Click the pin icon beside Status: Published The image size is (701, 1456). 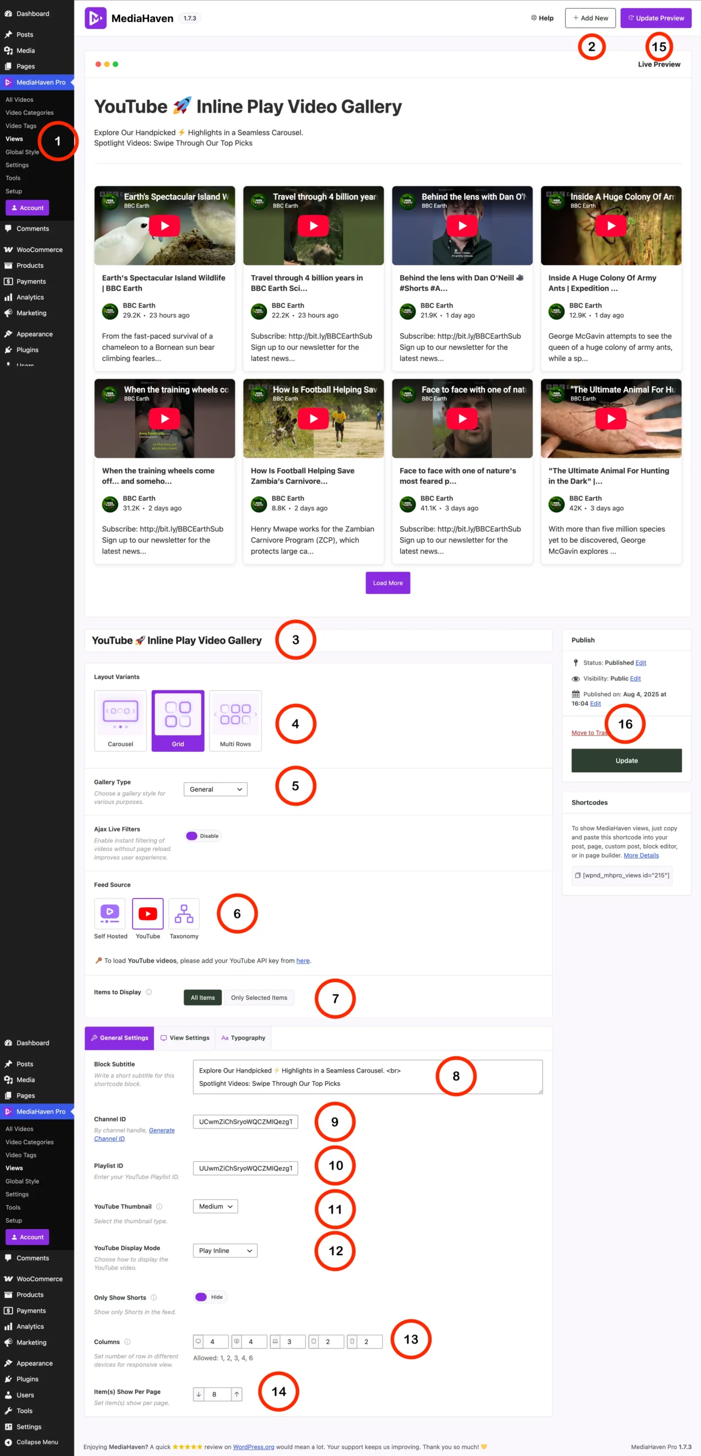pos(576,663)
